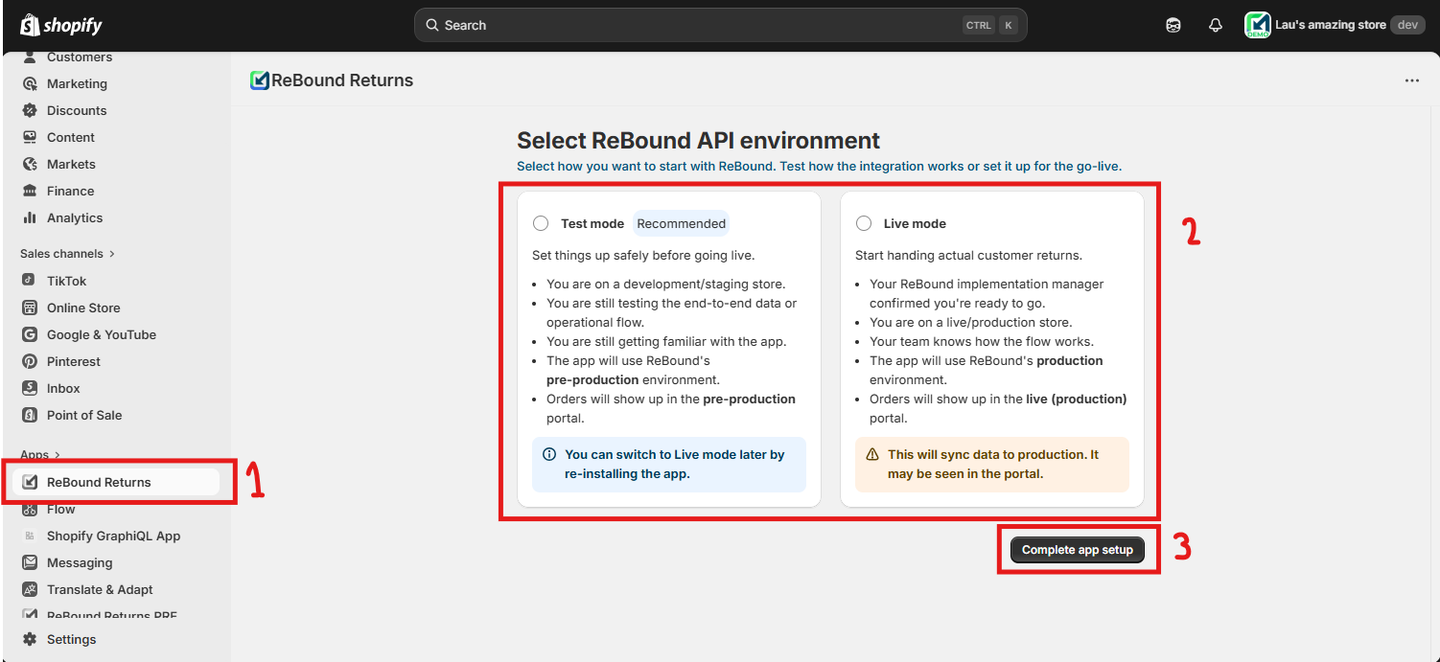Viewport: 1440px width, 662px height.
Task: Click the Settings gear icon
Action: 30,639
